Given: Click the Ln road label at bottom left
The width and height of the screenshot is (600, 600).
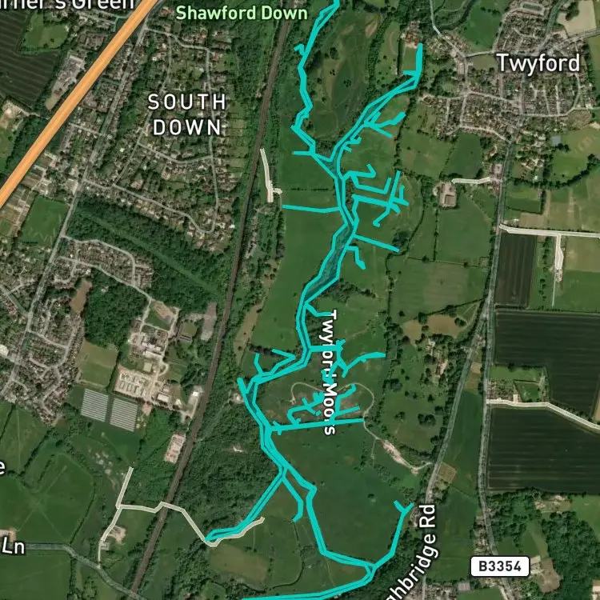Looking at the screenshot, I should coord(13,547).
